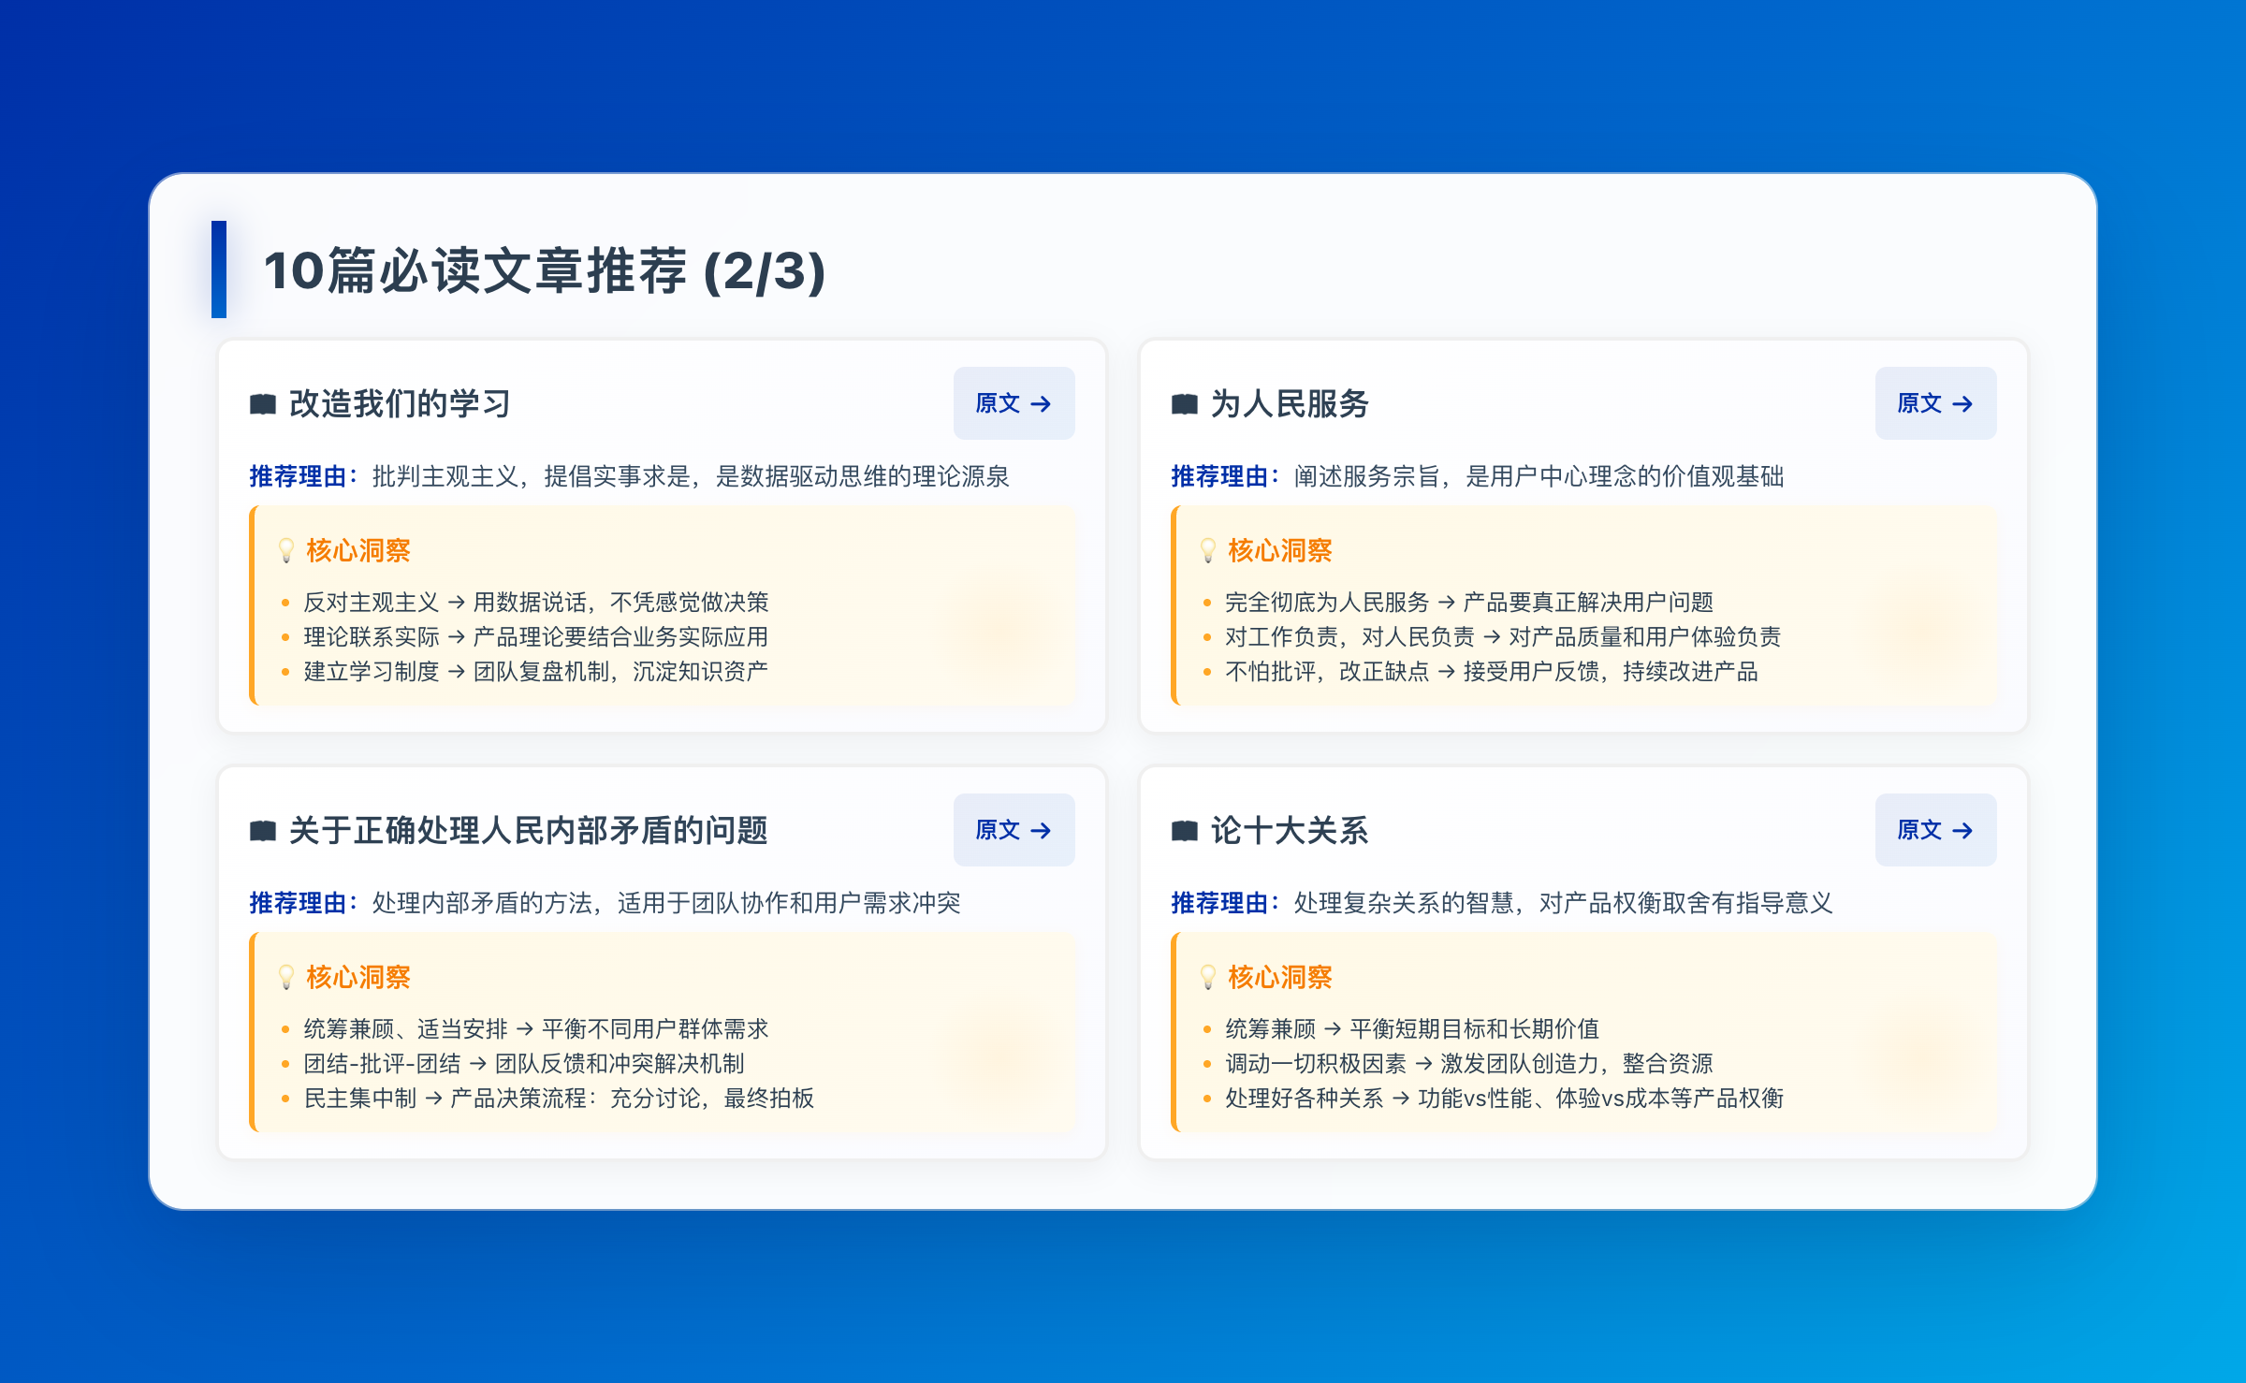This screenshot has height=1383, width=2246.
Task: Open 原文 link for 人民内部矛盾 article
Action: (x=1014, y=830)
